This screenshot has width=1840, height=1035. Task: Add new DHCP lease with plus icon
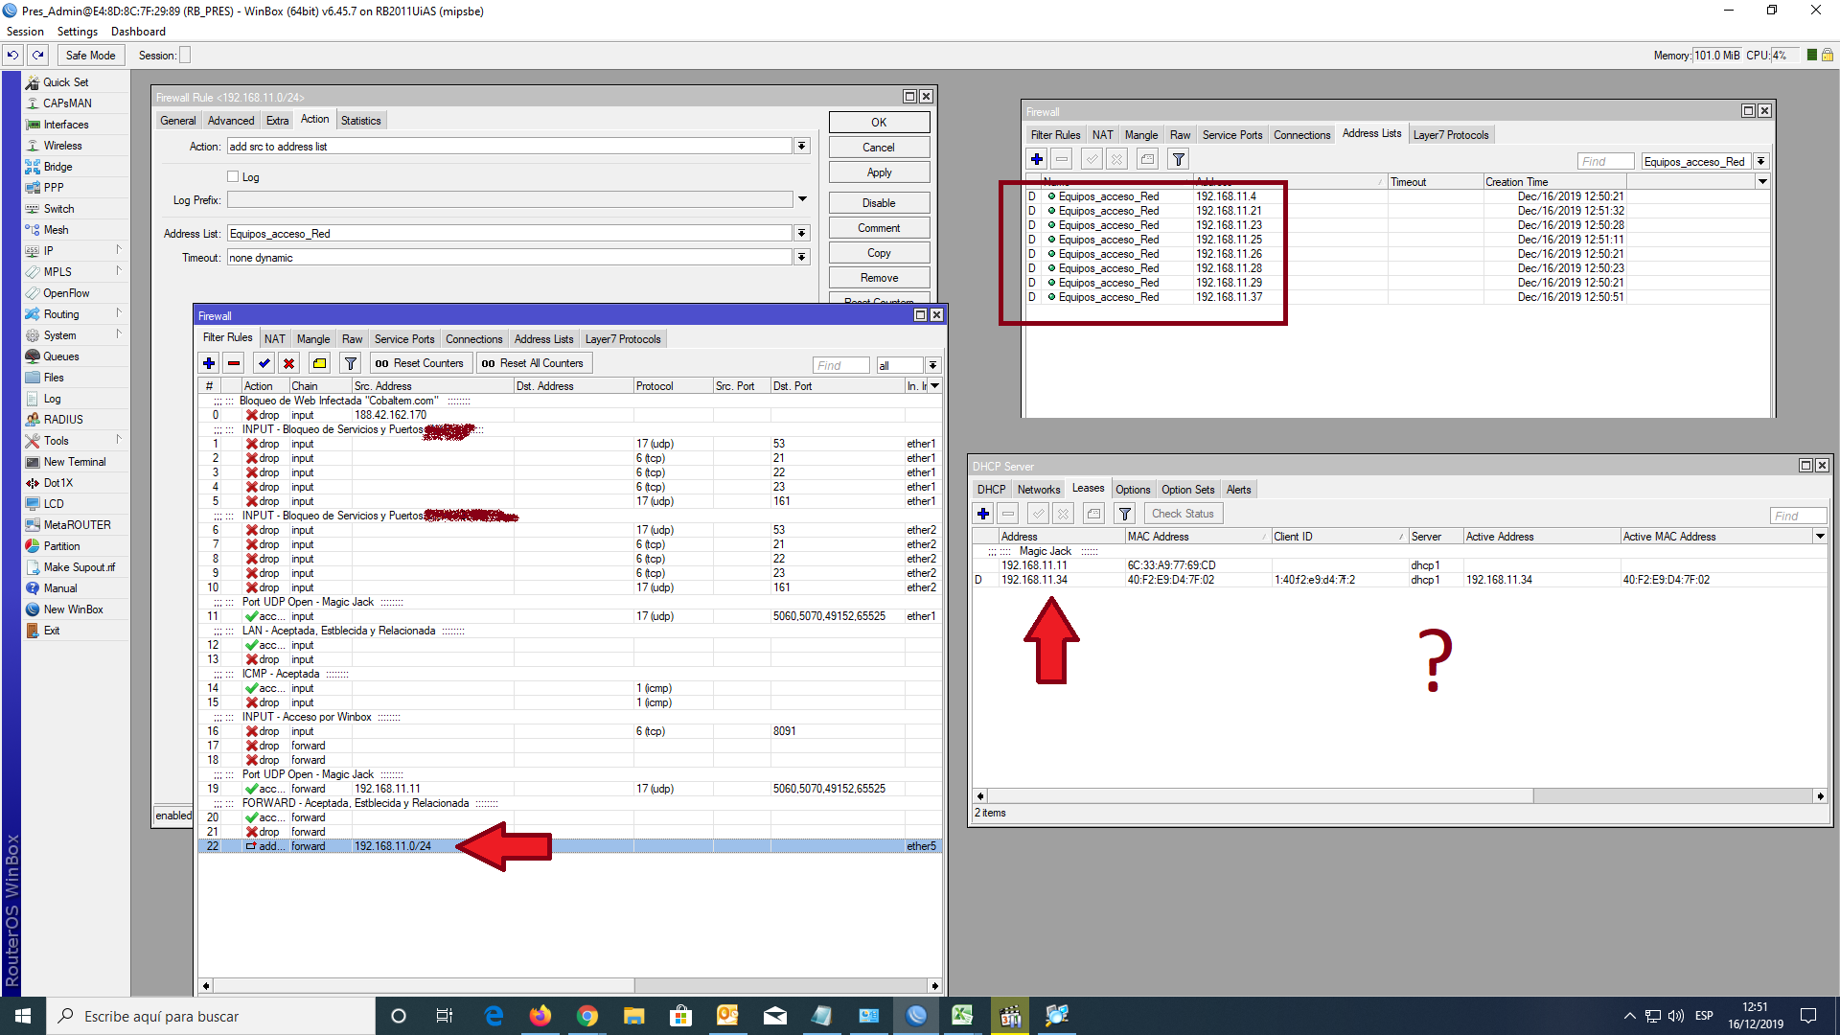pyautogui.click(x=983, y=514)
